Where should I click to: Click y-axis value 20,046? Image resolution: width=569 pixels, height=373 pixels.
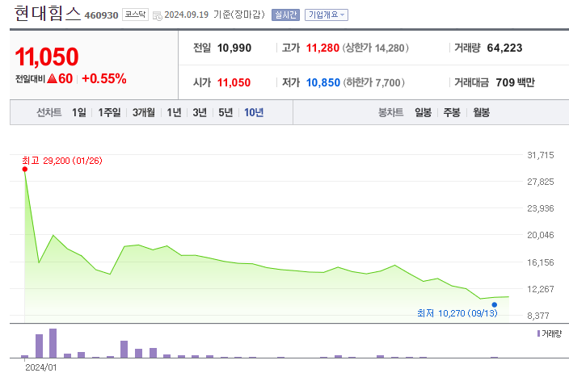(541, 235)
